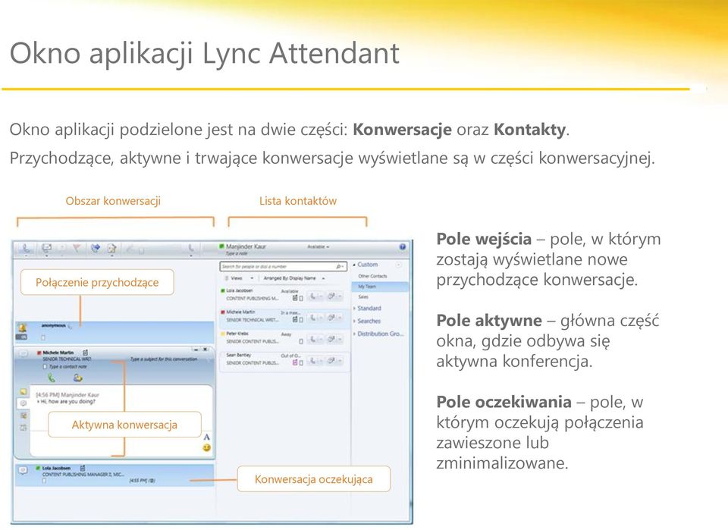Open the Peter Krebs transfer button dropdown
This screenshot has width=728, height=530.
point(340,340)
